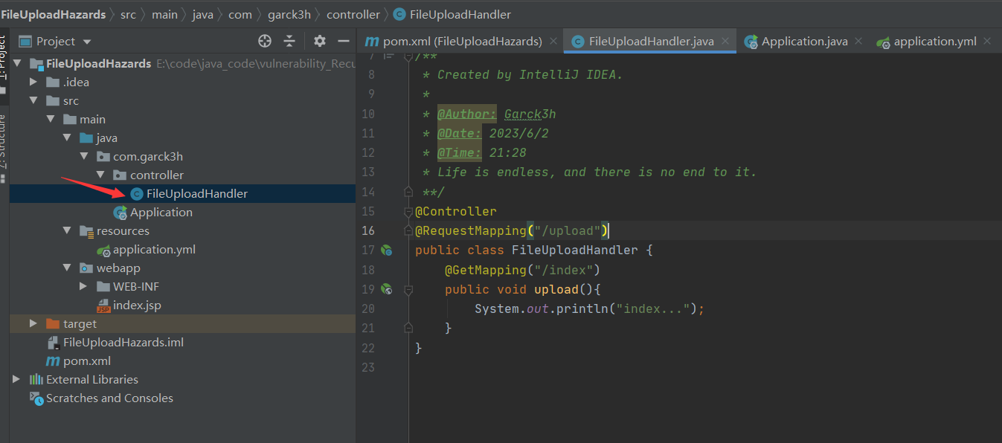Close the Application.java editor tab
Image resolution: width=1002 pixels, height=443 pixels.
(x=858, y=42)
